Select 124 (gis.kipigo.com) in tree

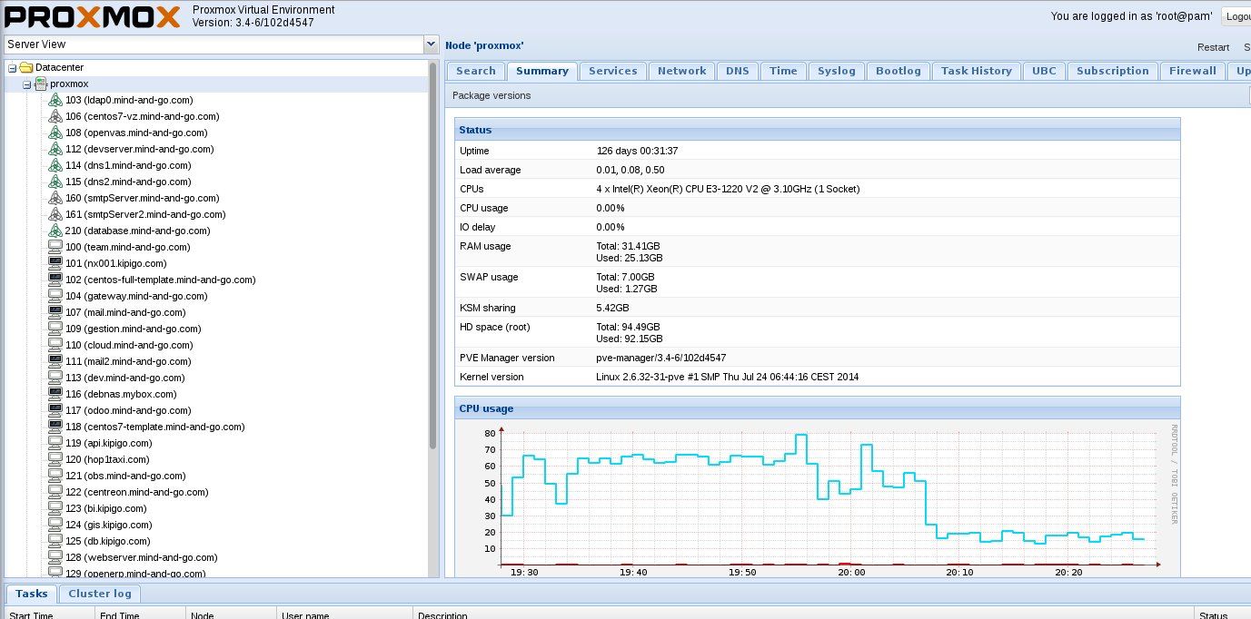coord(108,525)
